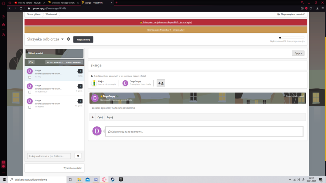This screenshot has width=326, height=183.
Task: Click the Windows taskbar search box
Action: coord(37,179)
